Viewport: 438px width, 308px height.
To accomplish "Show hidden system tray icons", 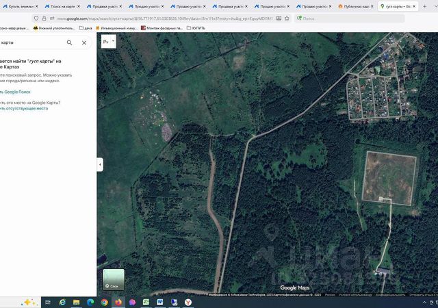I will tap(424, 303).
